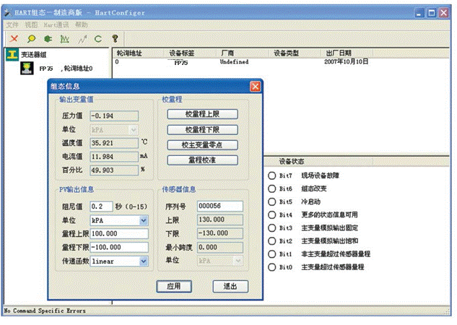Open the 文件 menu
Image resolution: width=457 pixels, height=325 pixels.
coord(12,24)
